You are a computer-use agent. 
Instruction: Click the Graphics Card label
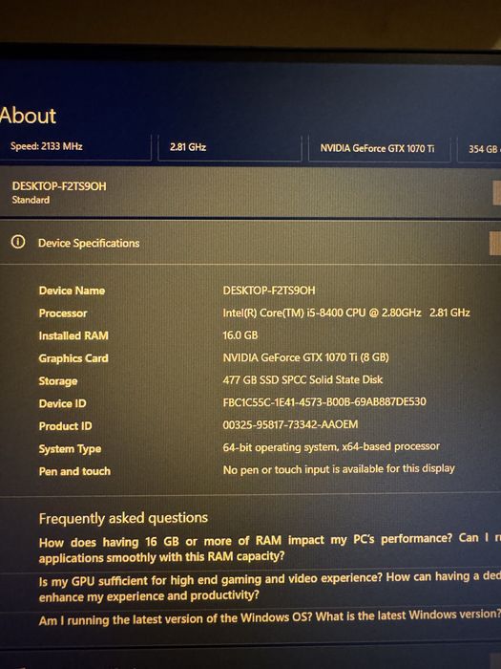point(73,358)
